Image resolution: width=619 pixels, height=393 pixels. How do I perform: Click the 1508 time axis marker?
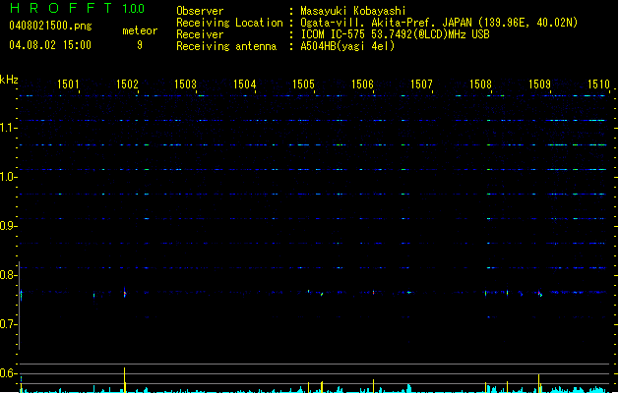(x=480, y=84)
